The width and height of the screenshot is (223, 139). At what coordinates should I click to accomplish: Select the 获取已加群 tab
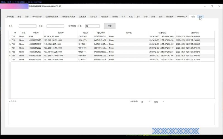[x=37, y=17]
